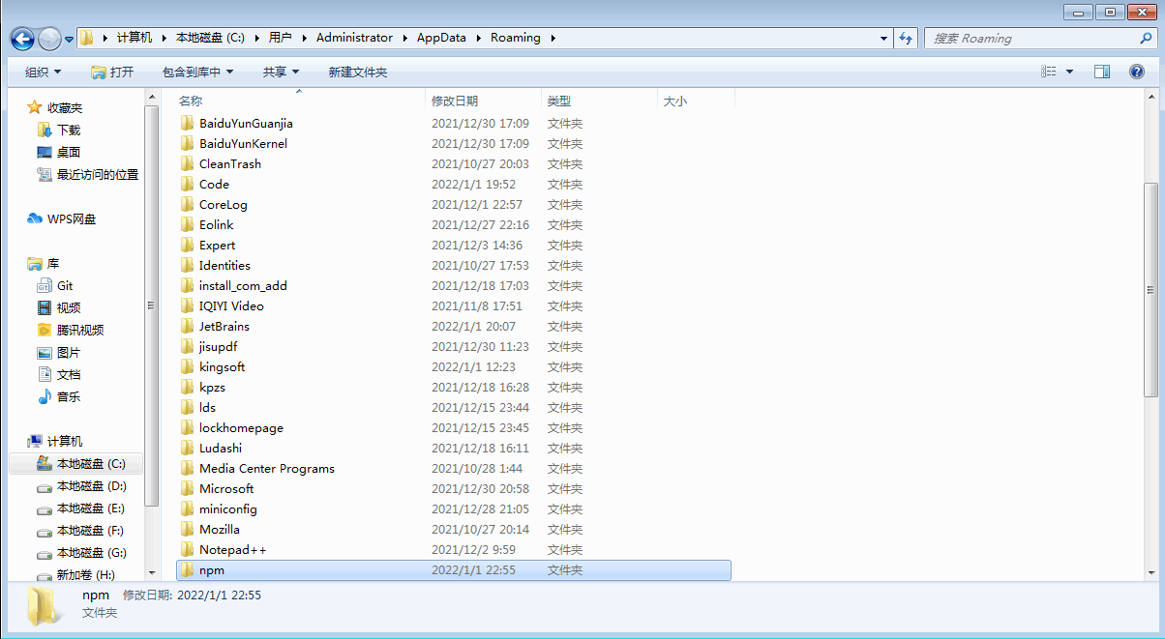The image size is (1165, 639).
Task: Open the 腾讯视频 library
Action: pyautogui.click(x=80, y=330)
